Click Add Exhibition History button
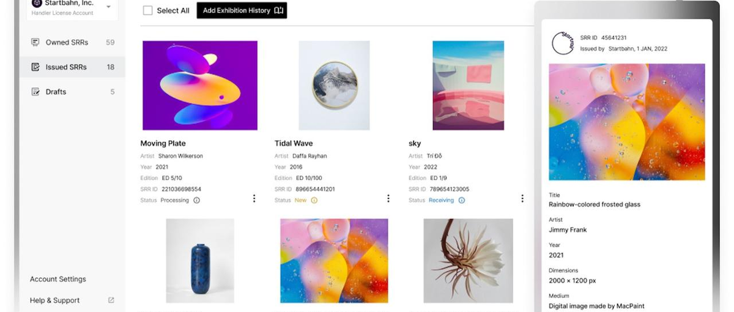 click(x=242, y=10)
